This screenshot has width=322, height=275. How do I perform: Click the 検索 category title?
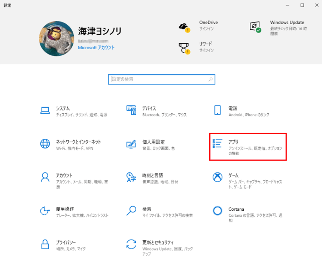147,209
